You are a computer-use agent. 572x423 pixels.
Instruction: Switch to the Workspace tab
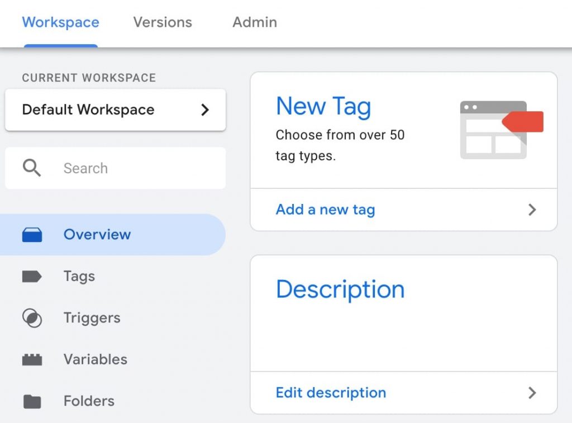click(x=60, y=22)
